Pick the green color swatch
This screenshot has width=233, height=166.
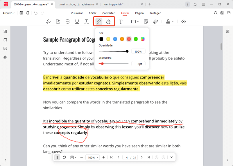[136, 39]
